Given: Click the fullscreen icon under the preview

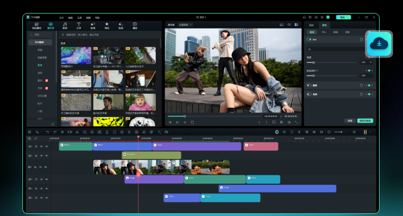Looking at the screenshot, I should [296, 122].
